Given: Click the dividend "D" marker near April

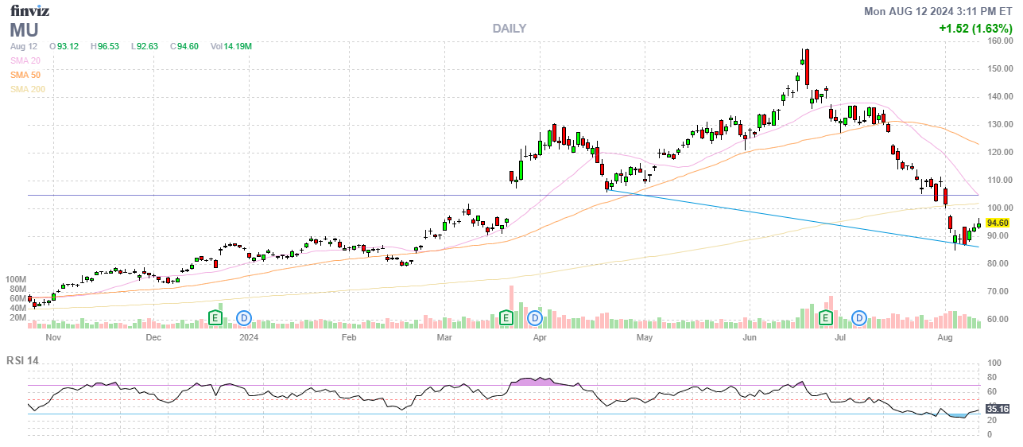Looking at the screenshot, I should point(536,318).
